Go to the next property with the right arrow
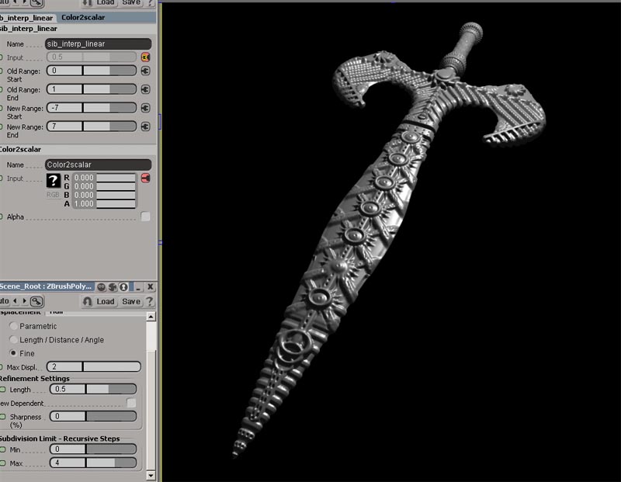The width and height of the screenshot is (621, 482). [x=25, y=301]
